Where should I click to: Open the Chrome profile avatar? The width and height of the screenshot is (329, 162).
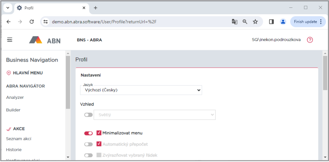click(x=283, y=22)
